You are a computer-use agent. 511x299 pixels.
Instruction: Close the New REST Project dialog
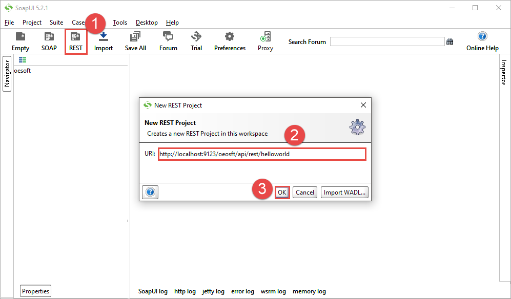click(363, 105)
